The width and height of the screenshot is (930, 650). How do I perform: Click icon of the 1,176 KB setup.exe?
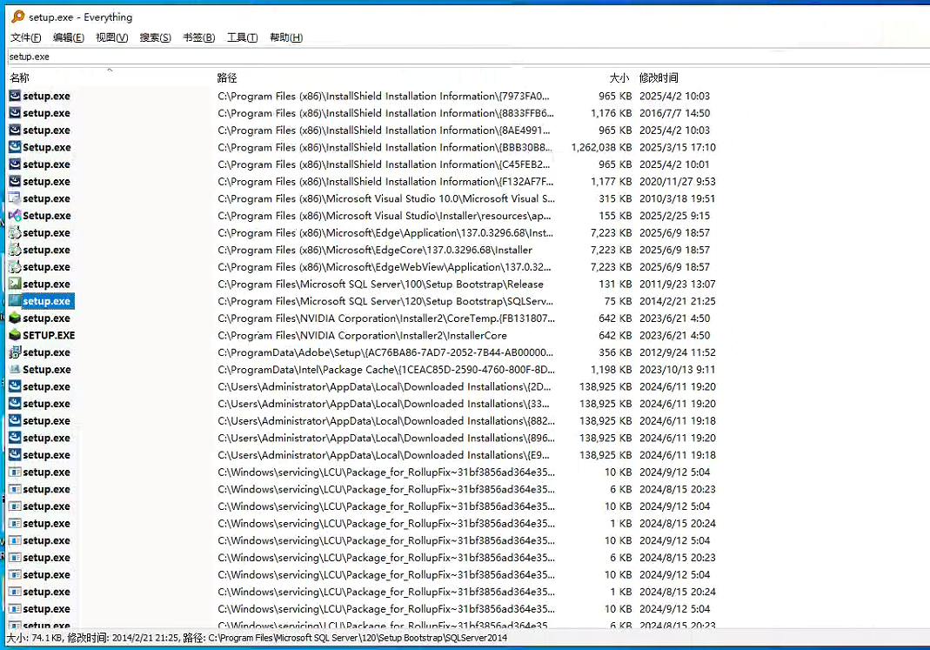tap(15, 112)
